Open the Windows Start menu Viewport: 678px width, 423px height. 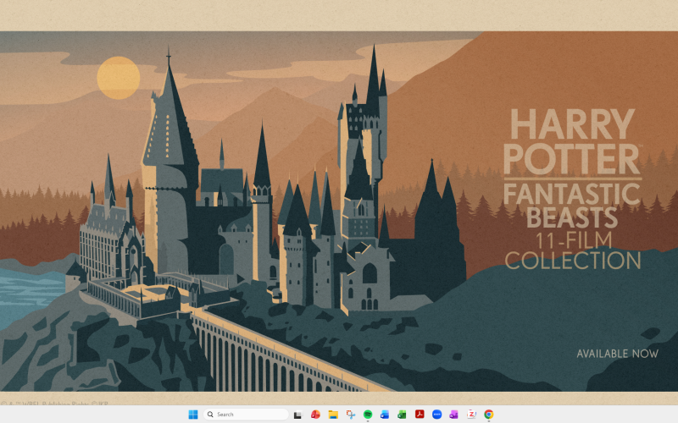click(193, 415)
